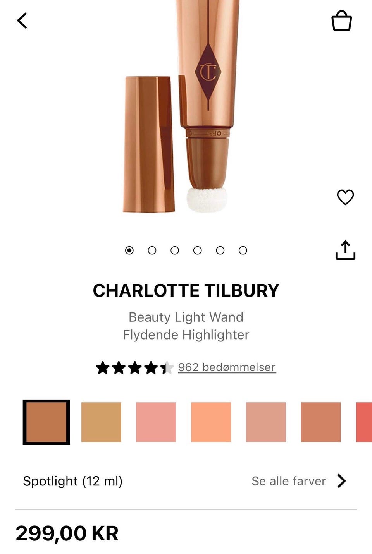Tap the share upload icon
Image resolution: width=372 pixels, height=554 pixels.
[x=345, y=250]
